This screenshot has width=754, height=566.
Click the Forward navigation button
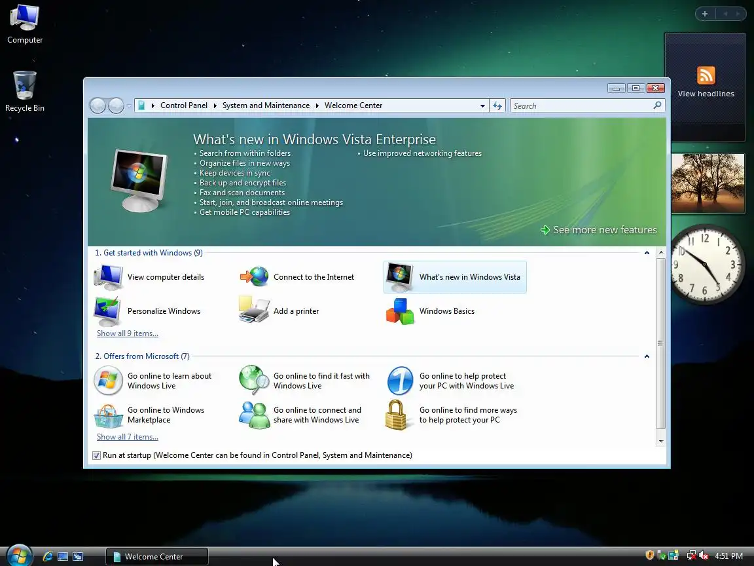[116, 105]
